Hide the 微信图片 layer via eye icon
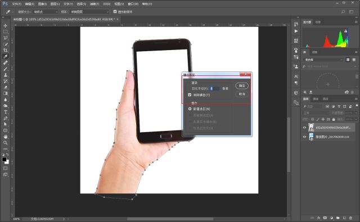 [305, 137]
